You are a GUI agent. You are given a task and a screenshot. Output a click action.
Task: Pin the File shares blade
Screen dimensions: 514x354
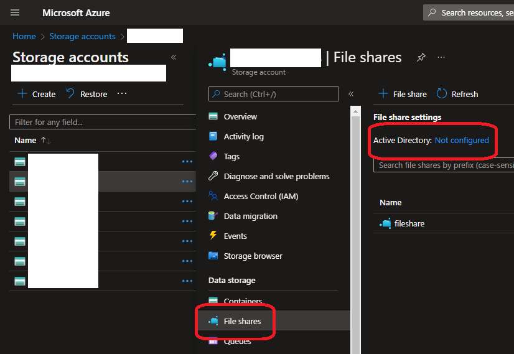pyautogui.click(x=421, y=57)
